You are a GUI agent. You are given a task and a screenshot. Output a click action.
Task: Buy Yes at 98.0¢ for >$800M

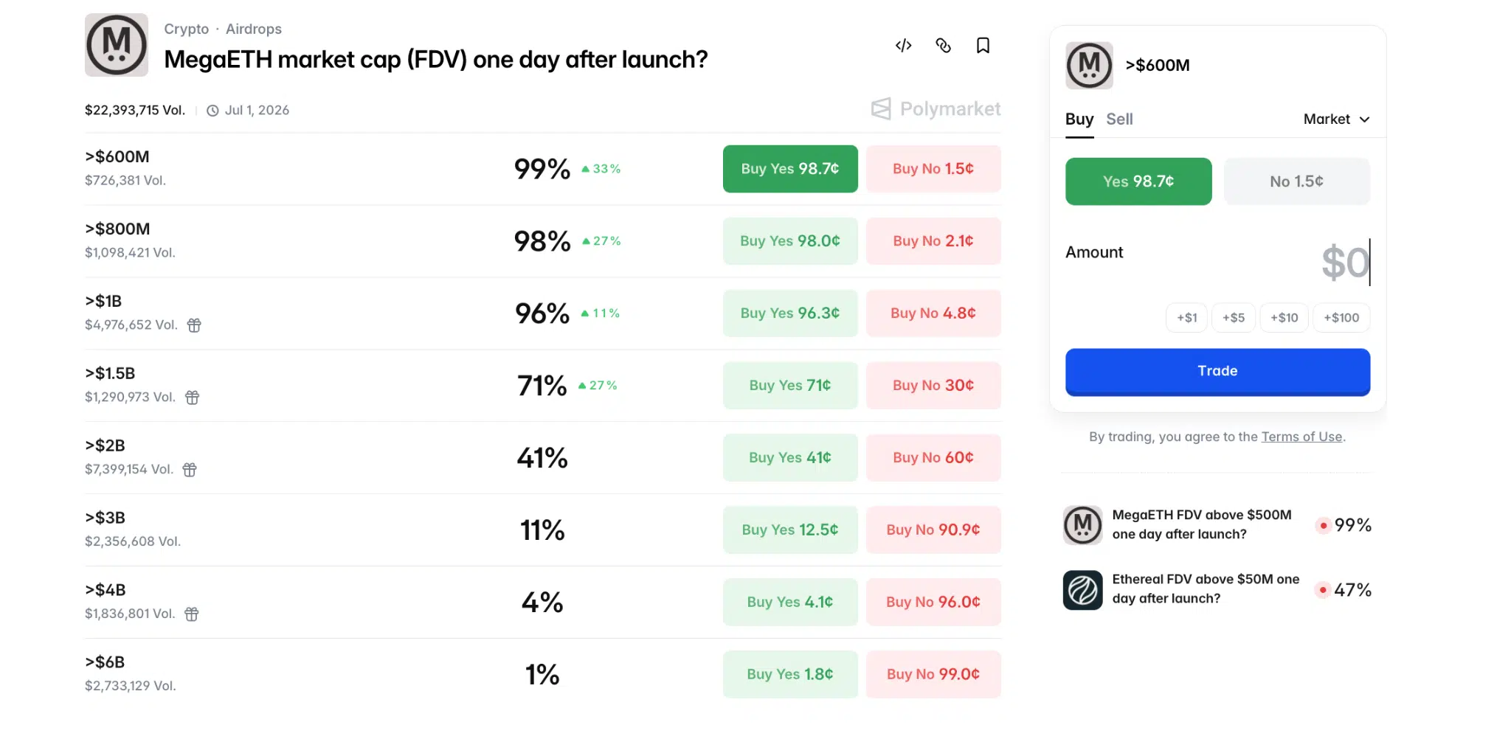pyautogui.click(x=790, y=241)
